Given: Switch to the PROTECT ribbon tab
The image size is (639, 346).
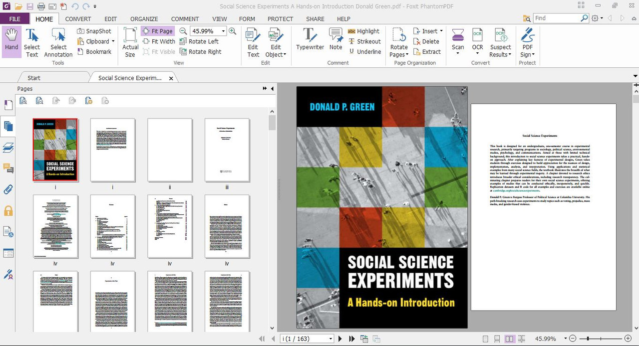Looking at the screenshot, I should (x=280, y=19).
